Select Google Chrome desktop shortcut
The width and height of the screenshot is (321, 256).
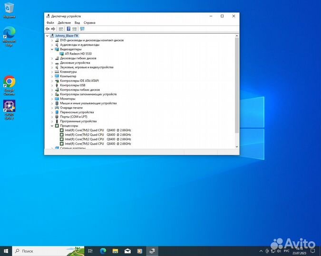(x=9, y=85)
